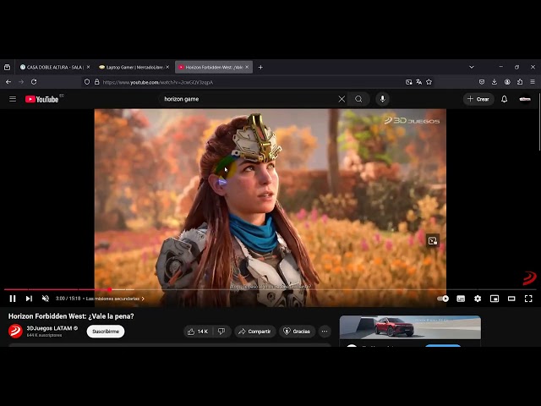Click the Suscribirme button
Screen dimensions: 541x406
click(106, 332)
